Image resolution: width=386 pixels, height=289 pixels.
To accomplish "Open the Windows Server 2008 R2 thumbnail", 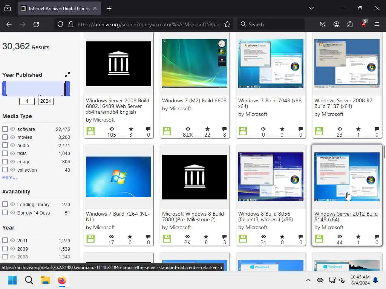I will pos(347,63).
